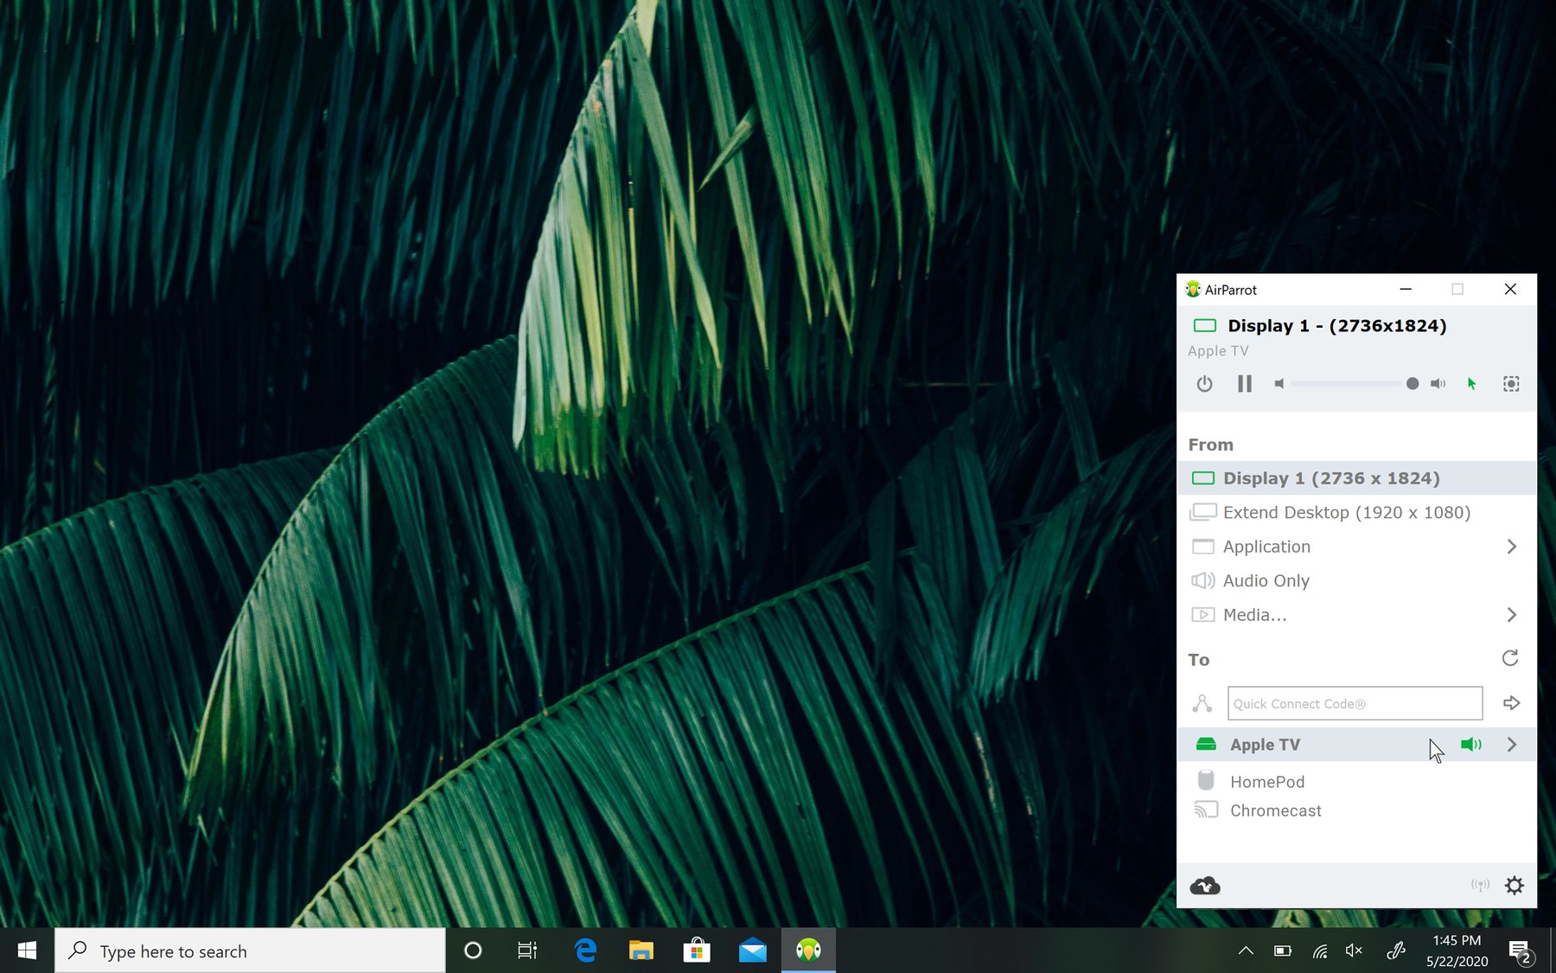Adjust the AirParrot volume slider
1556x973 pixels.
(x=1412, y=384)
